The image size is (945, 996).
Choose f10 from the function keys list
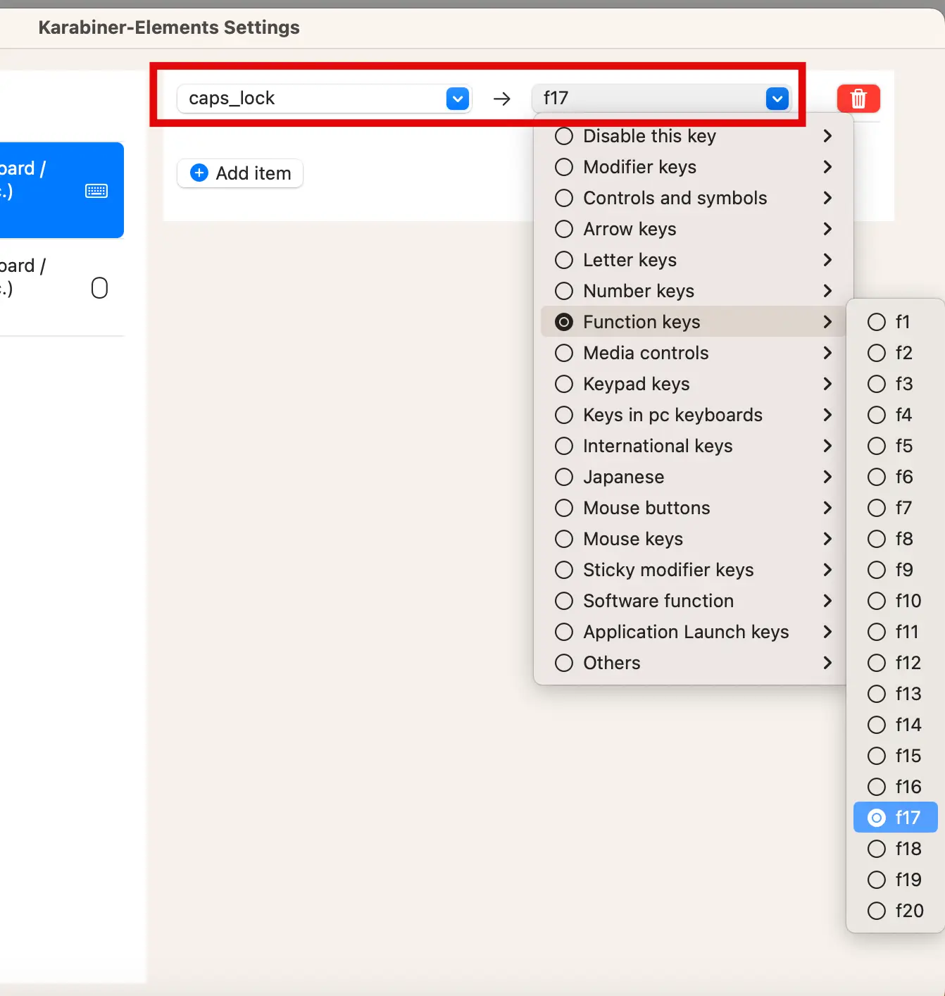coord(895,601)
